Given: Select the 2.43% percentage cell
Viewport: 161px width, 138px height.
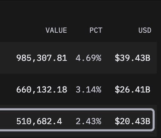Looking at the screenshot, I should [x=88, y=121].
